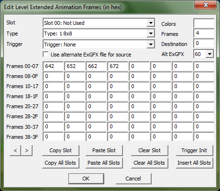220x191 pixels.
Task: Go to next slot with > button
Action: (x=27, y=150)
